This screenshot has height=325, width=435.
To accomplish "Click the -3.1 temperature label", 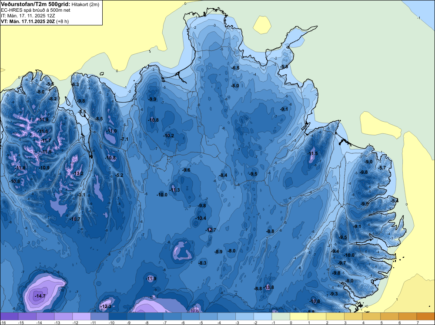I will (x=81, y=195).
